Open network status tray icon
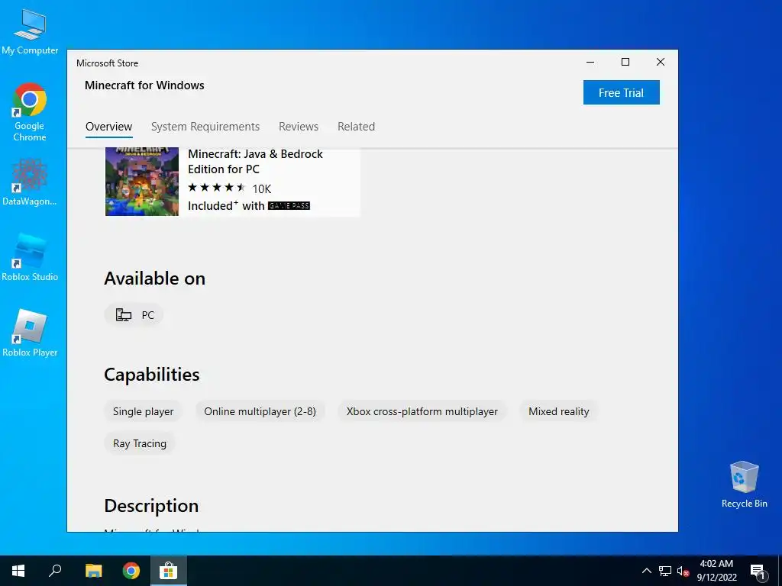The width and height of the screenshot is (782, 586). pos(665,571)
